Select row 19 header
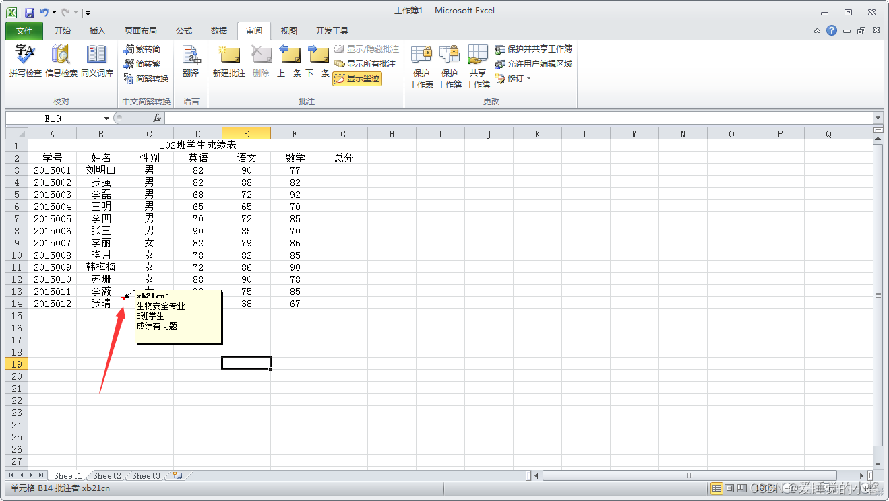 click(16, 364)
